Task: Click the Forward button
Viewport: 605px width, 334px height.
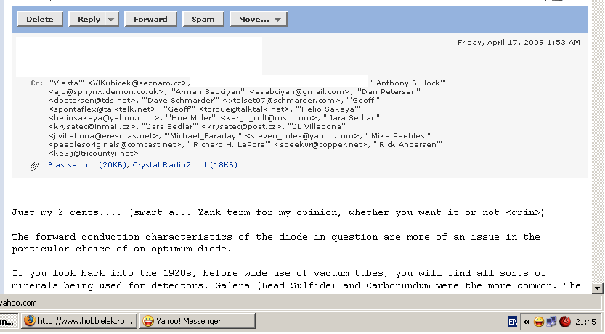Action: pos(150,20)
